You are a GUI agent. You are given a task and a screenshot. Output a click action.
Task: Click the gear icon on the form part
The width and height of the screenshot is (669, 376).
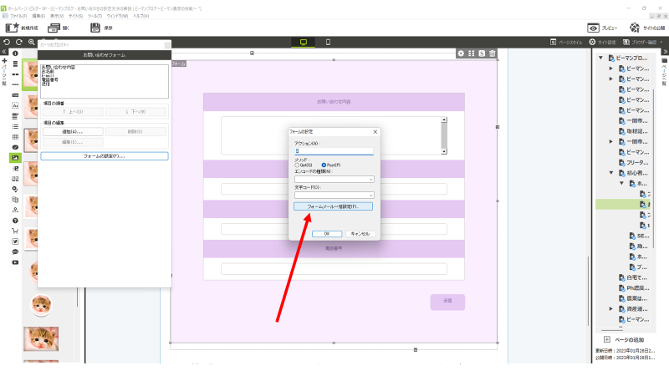point(461,53)
